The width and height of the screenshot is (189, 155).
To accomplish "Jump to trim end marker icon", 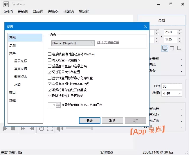I will point(32,129).
